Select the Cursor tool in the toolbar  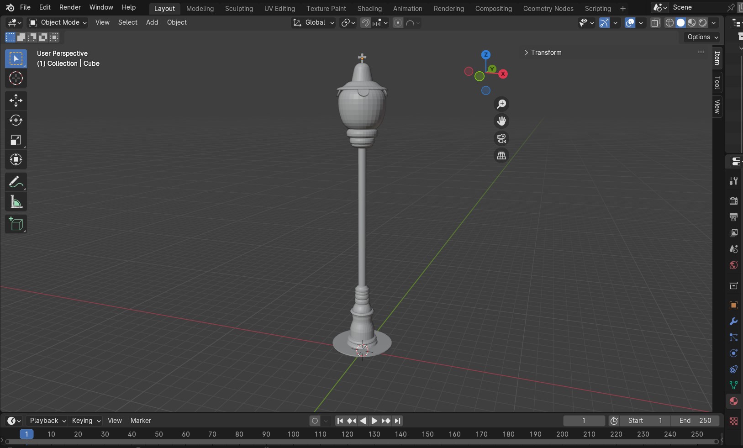coord(16,79)
